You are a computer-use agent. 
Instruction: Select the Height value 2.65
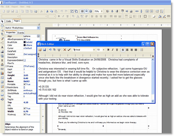click(26, 75)
